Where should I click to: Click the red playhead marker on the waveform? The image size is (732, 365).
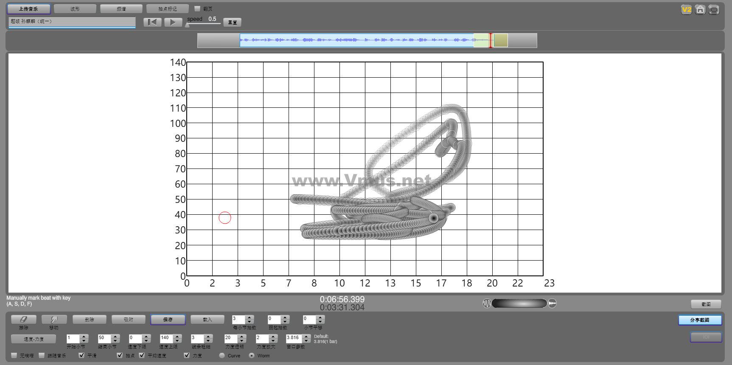(491, 40)
